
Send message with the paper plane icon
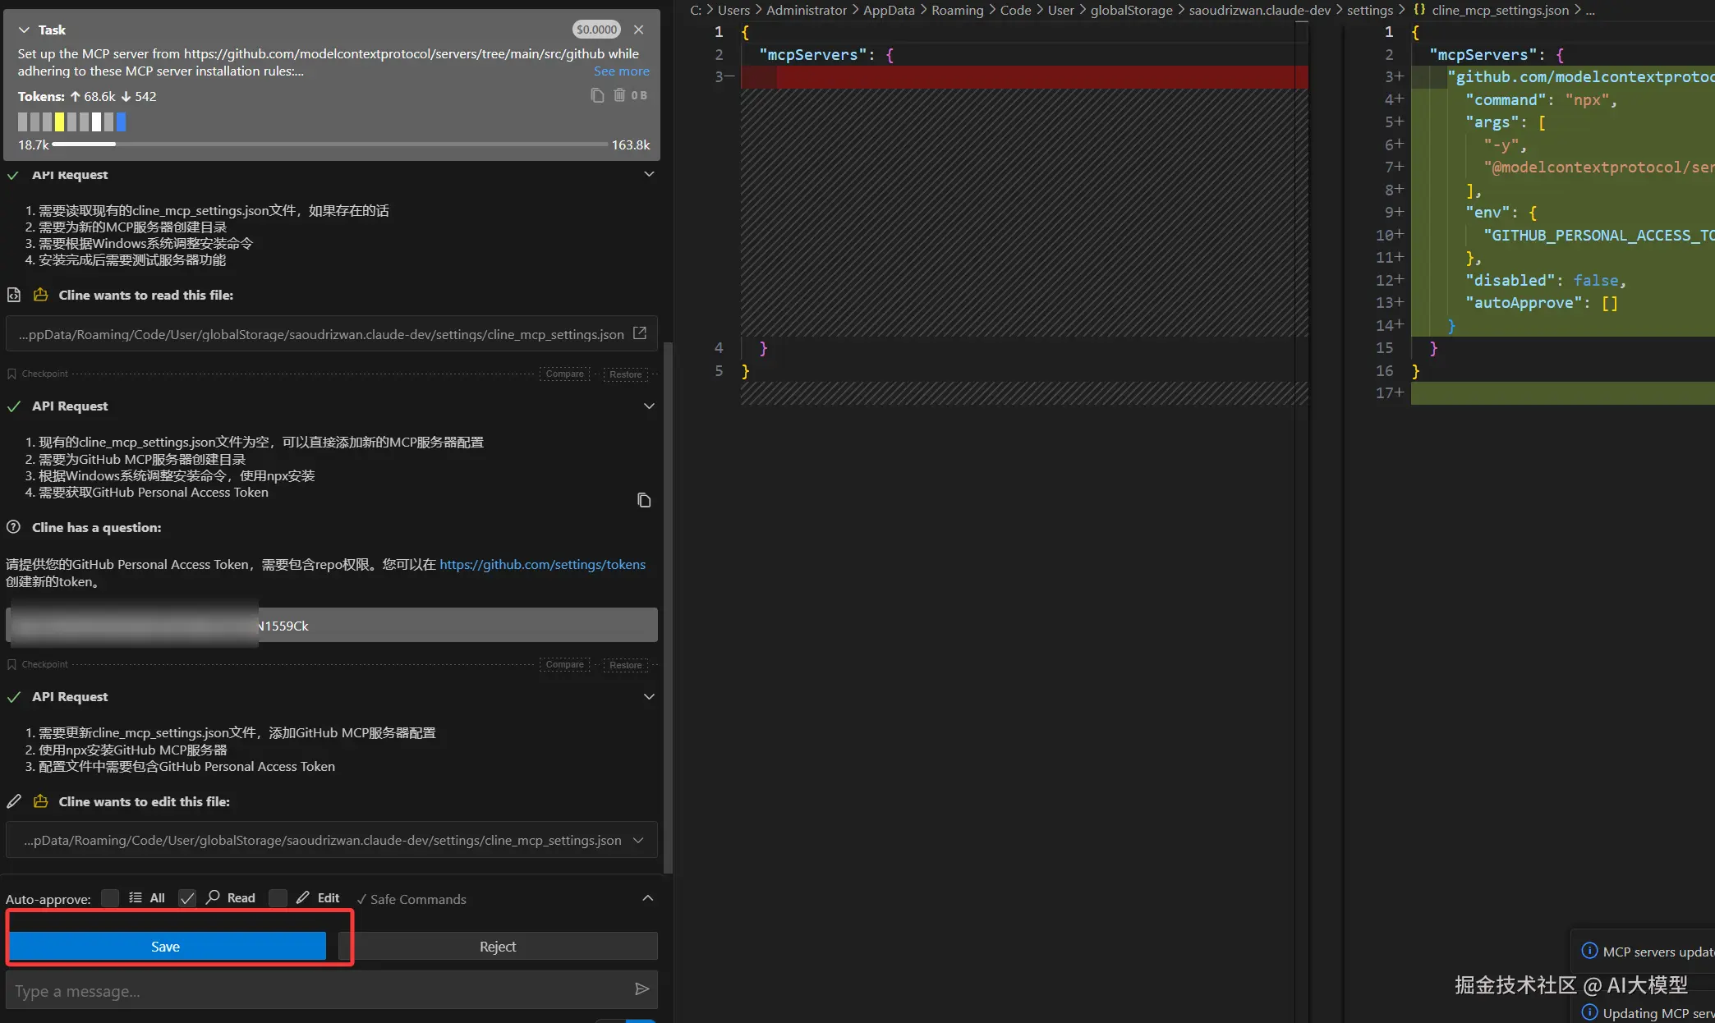click(641, 989)
